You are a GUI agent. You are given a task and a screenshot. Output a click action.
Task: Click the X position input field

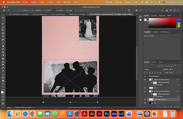click(27, 10)
